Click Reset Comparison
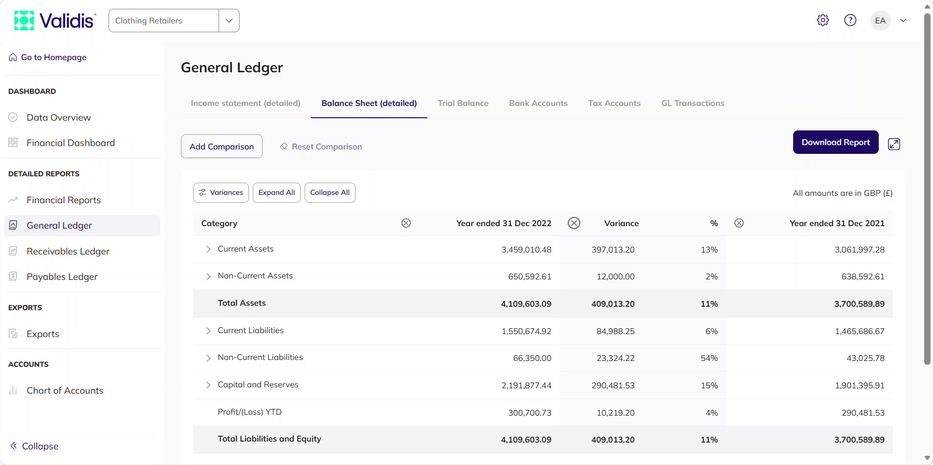This screenshot has width=933, height=465. pos(321,147)
